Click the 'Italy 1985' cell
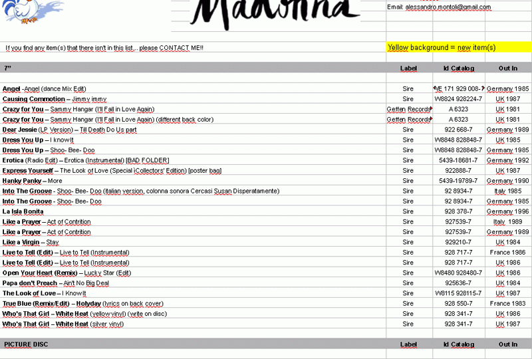The image size is (532, 359). (x=508, y=191)
